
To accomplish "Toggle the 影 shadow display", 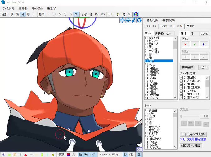I will click(125, 155).
